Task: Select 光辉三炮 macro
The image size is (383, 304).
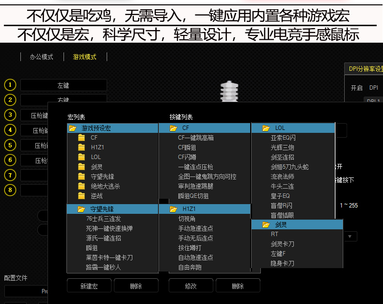Action: click(282, 147)
